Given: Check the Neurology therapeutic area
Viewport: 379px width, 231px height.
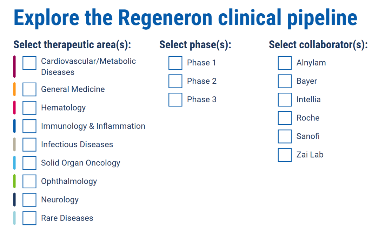Looking at the screenshot, I should (29, 199).
